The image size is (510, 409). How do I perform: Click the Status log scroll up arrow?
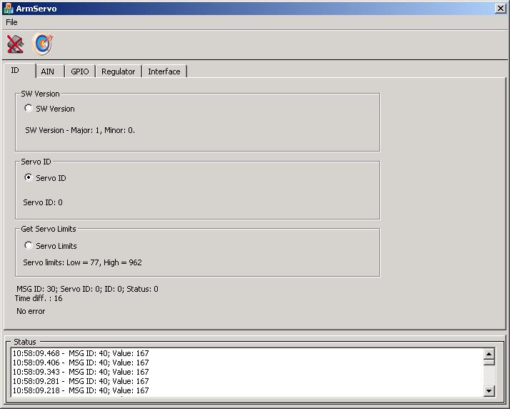[489, 354]
